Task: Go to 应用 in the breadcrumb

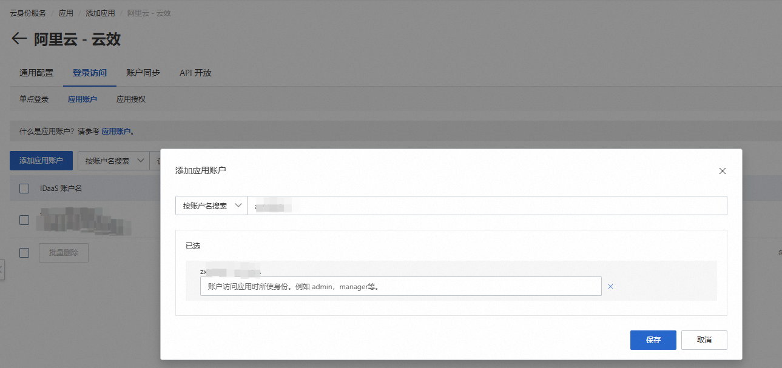Action: pos(66,13)
